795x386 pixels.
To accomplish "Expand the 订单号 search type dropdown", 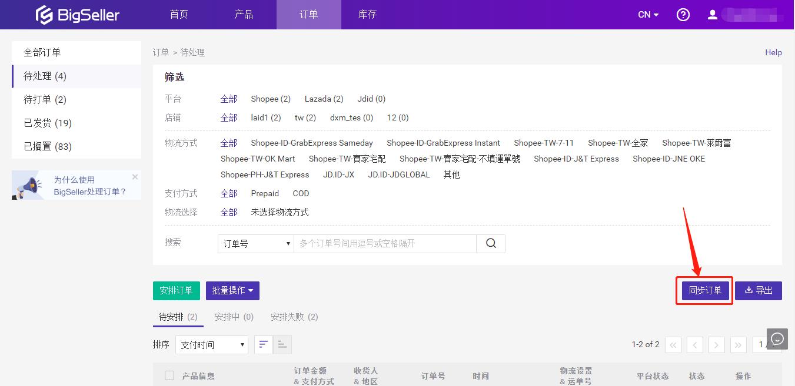I will click(x=256, y=243).
